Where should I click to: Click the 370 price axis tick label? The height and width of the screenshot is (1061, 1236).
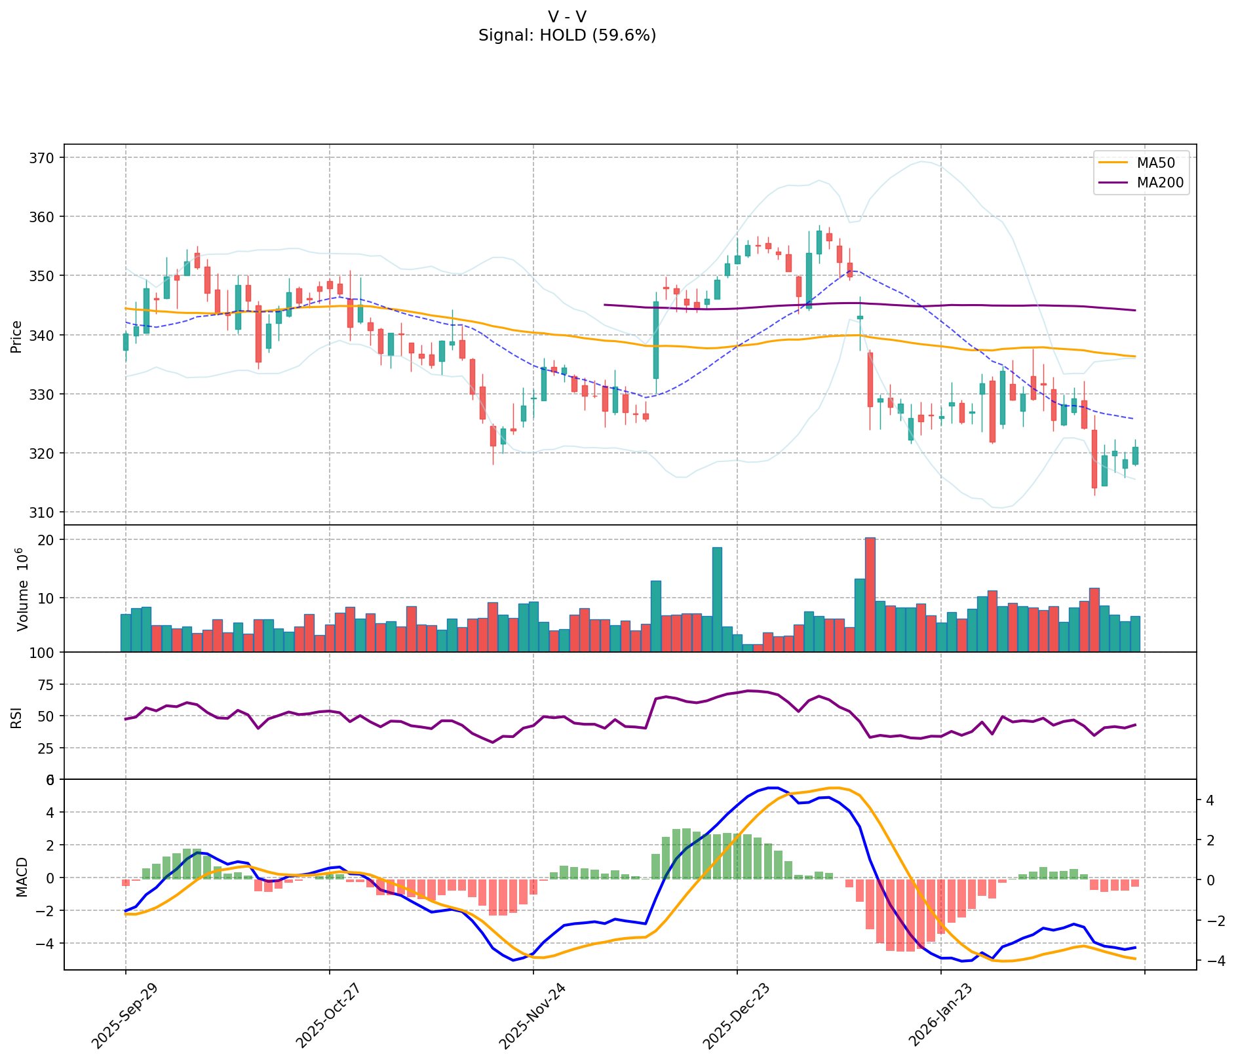[x=42, y=158]
